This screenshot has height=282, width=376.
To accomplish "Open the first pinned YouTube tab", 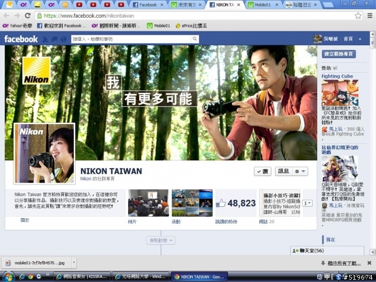I will 79,5.
